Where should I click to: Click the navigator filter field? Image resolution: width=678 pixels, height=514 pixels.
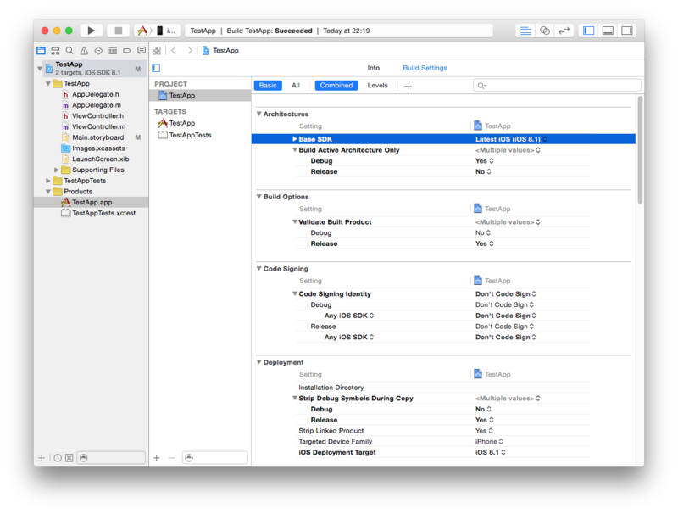pyautogui.click(x=111, y=458)
